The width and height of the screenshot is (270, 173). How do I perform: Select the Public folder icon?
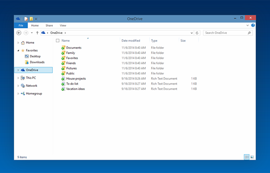coord(63,73)
